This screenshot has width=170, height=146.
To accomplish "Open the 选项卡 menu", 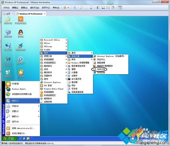I will (x=46, y=8).
